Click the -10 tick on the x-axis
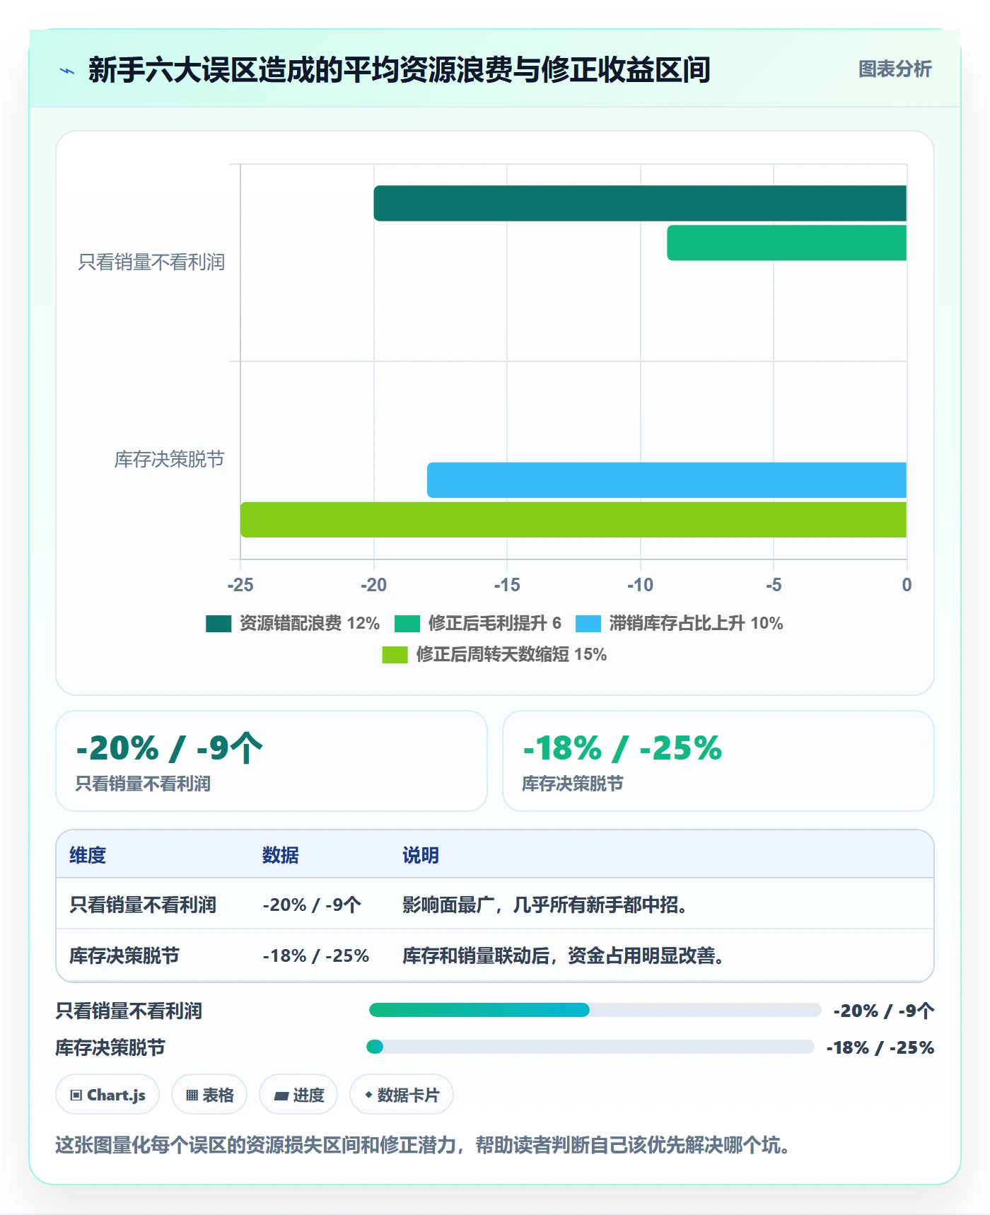 (641, 585)
